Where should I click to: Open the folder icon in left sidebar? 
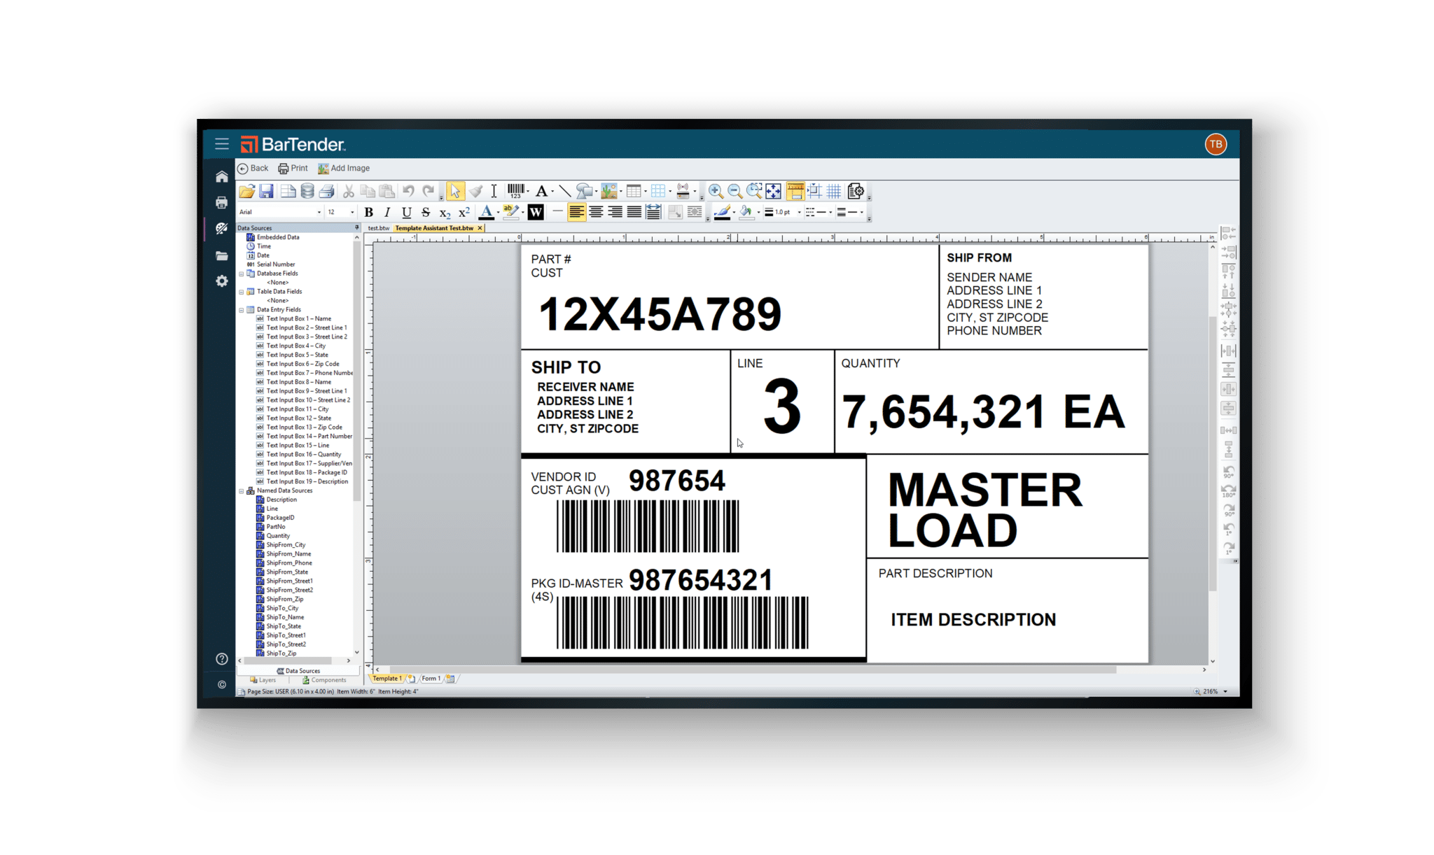coord(222,256)
